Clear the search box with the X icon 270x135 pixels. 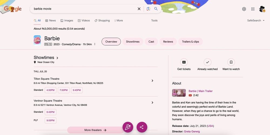(139, 9)
